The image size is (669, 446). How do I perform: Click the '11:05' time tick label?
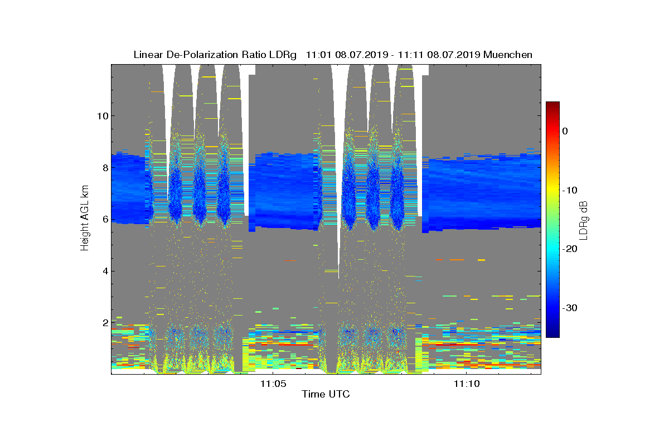[273, 383]
